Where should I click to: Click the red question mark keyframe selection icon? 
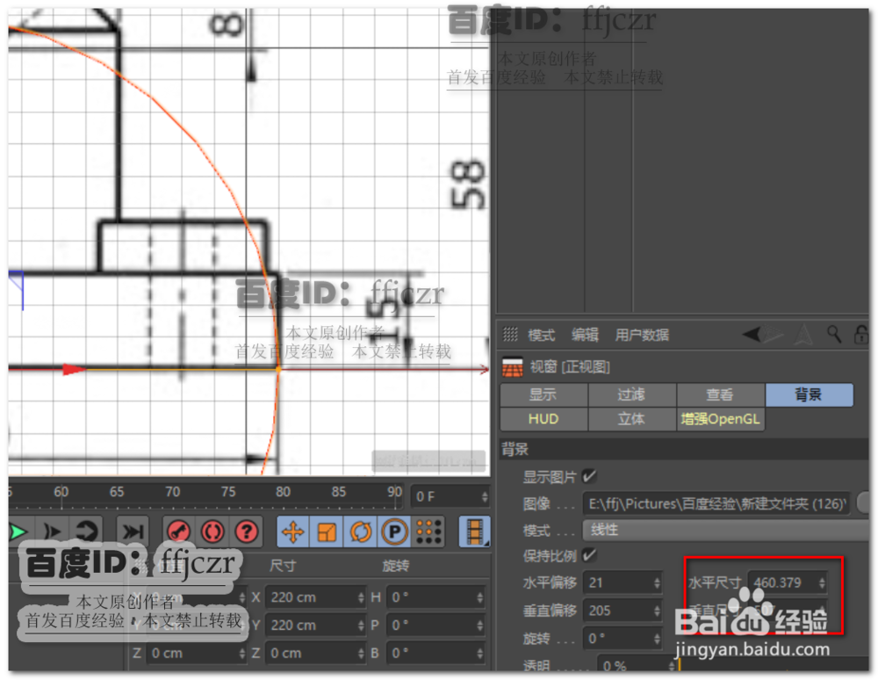(247, 531)
